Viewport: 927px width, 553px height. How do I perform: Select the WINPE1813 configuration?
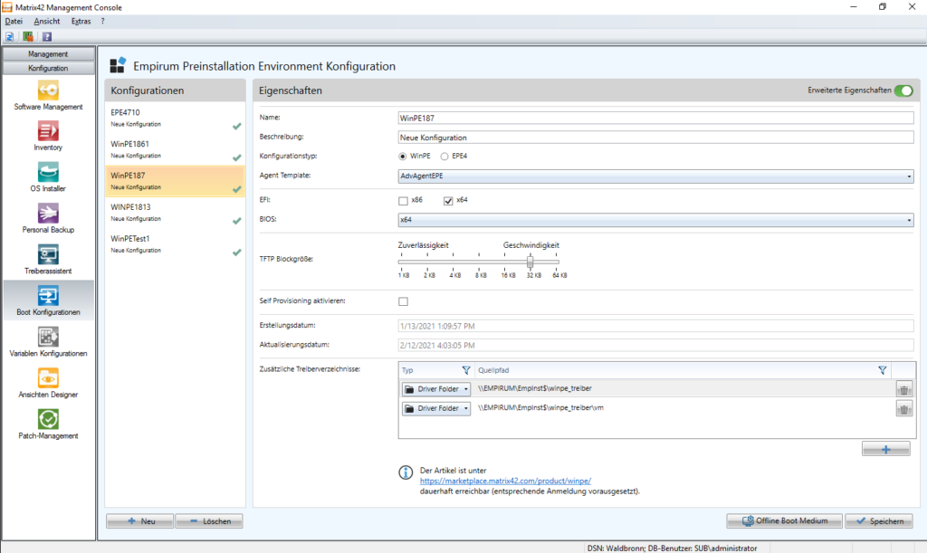[x=175, y=213]
